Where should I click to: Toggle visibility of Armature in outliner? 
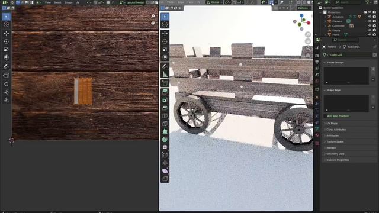point(370,17)
